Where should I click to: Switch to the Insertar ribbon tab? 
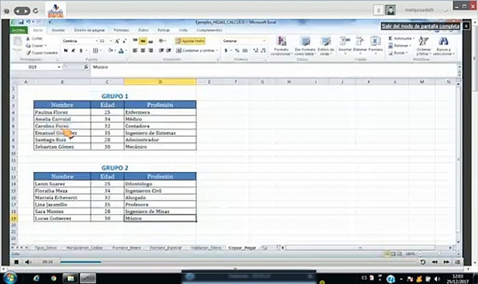(x=58, y=30)
